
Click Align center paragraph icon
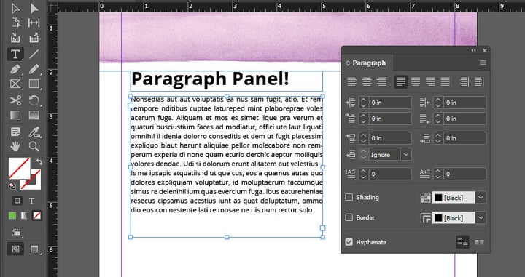click(x=367, y=81)
